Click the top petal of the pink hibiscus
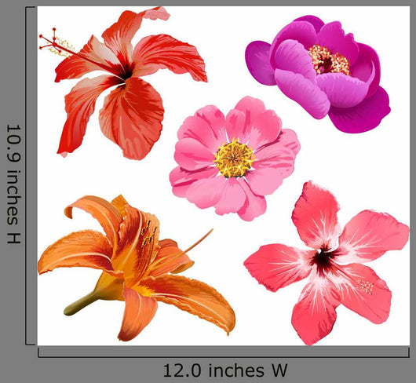Screen dimensions: 416x383 click(x=316, y=213)
